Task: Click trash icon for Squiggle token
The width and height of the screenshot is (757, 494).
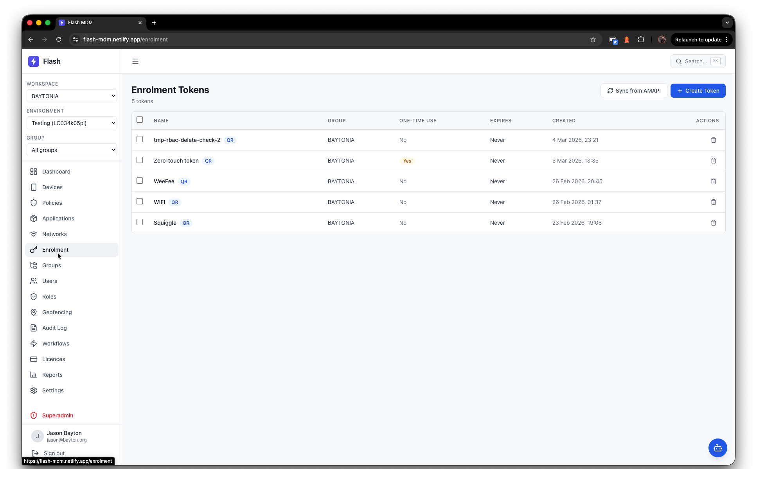Action: tap(713, 223)
